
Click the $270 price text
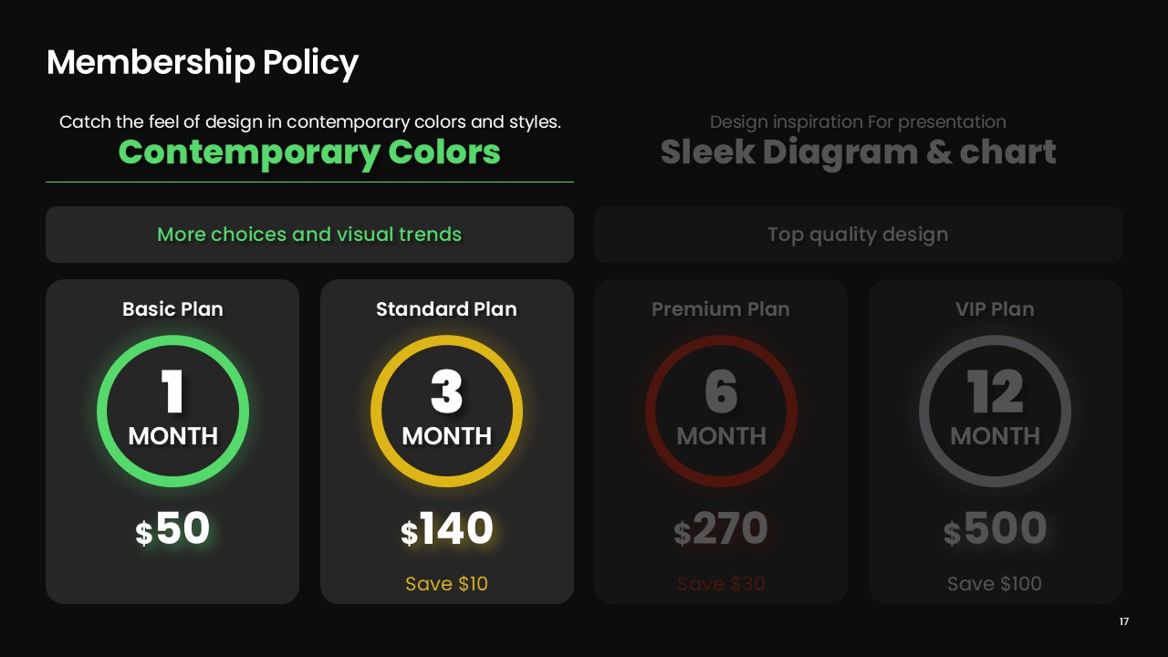pyautogui.click(x=721, y=529)
